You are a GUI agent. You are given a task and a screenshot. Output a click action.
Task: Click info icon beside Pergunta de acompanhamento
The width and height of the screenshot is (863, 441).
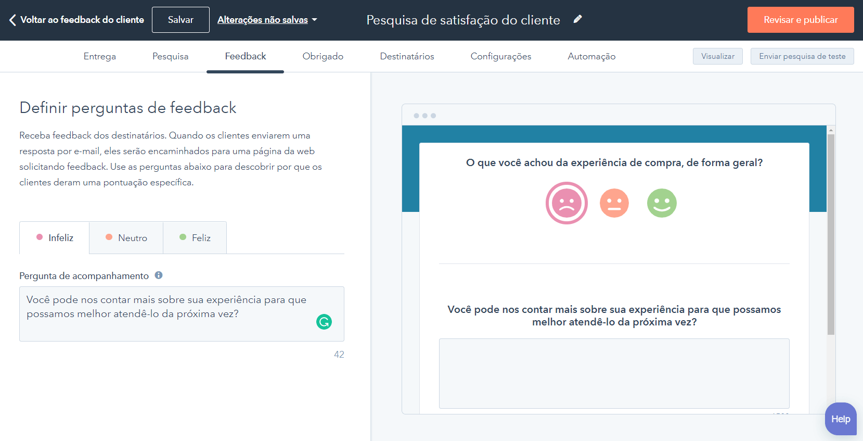tap(159, 275)
